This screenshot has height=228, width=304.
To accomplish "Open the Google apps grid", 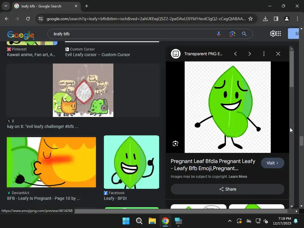I will 278,34.
